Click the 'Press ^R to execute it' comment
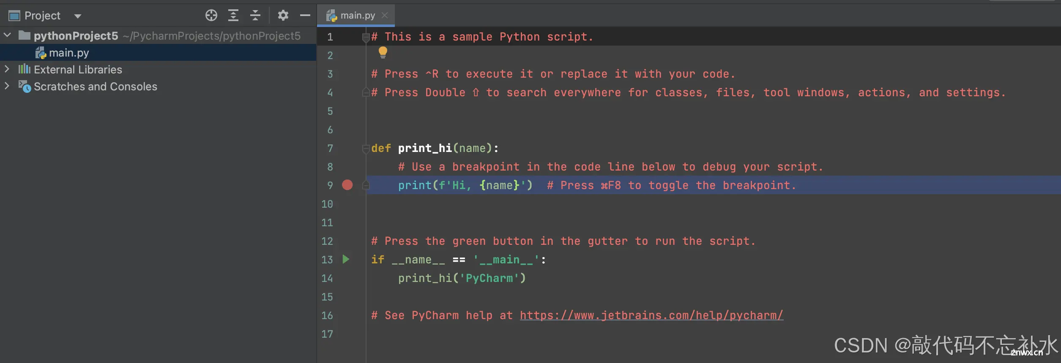The width and height of the screenshot is (1061, 363). (553, 74)
